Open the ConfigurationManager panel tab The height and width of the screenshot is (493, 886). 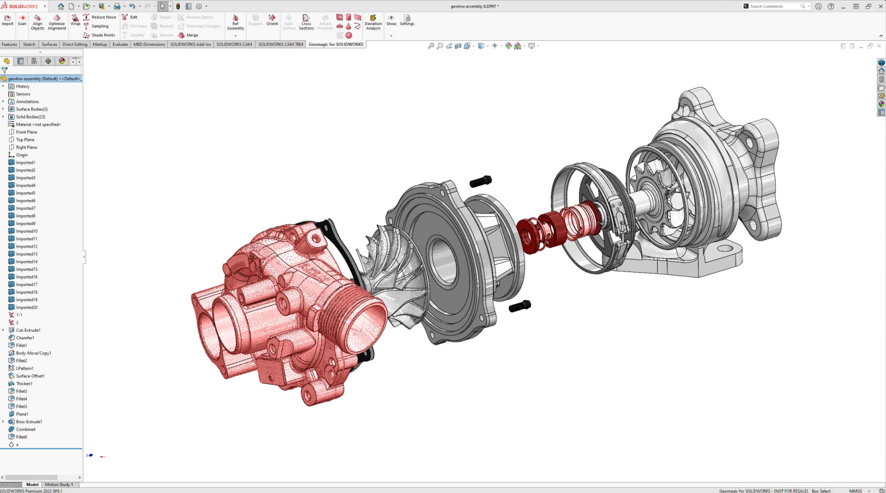(34, 61)
